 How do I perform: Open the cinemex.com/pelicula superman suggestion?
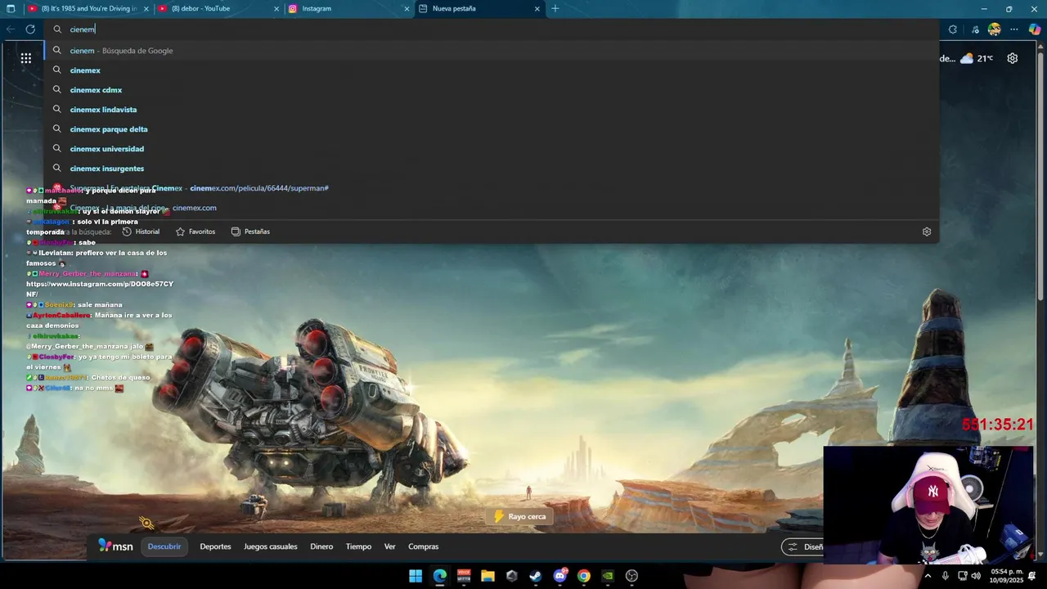pyautogui.click(x=491, y=188)
